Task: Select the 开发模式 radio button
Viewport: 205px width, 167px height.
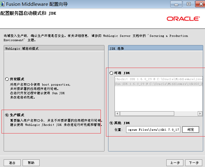Action: pos(7,79)
